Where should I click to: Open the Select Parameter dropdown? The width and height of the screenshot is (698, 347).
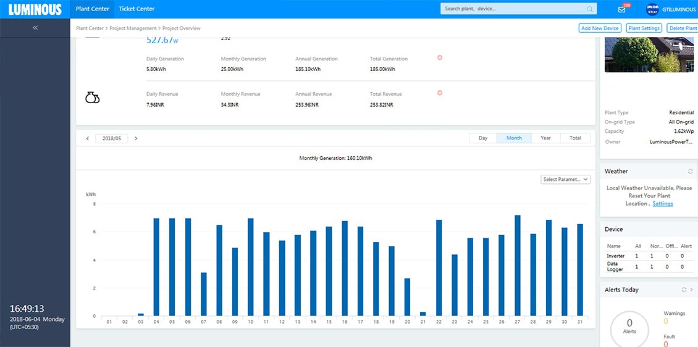[x=565, y=180]
